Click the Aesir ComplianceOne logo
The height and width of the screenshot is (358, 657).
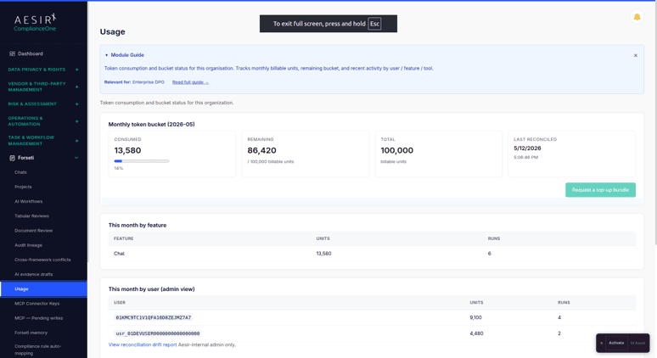point(35,22)
